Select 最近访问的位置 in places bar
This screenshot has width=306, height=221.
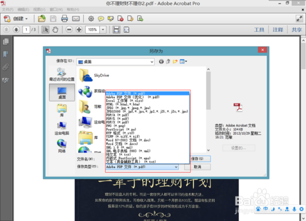tap(62, 75)
